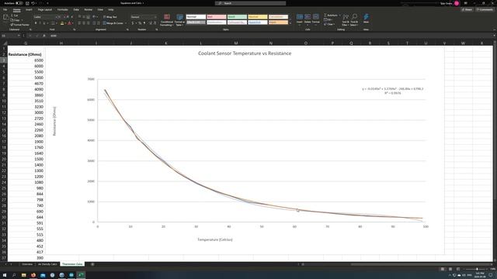The image size is (497, 279).
Task: Toggle Bold formatting
Action: pos(36,23)
